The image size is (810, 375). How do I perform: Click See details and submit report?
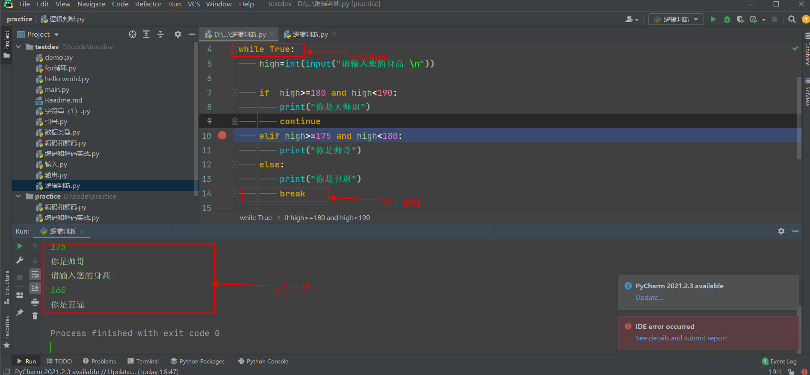click(x=681, y=338)
